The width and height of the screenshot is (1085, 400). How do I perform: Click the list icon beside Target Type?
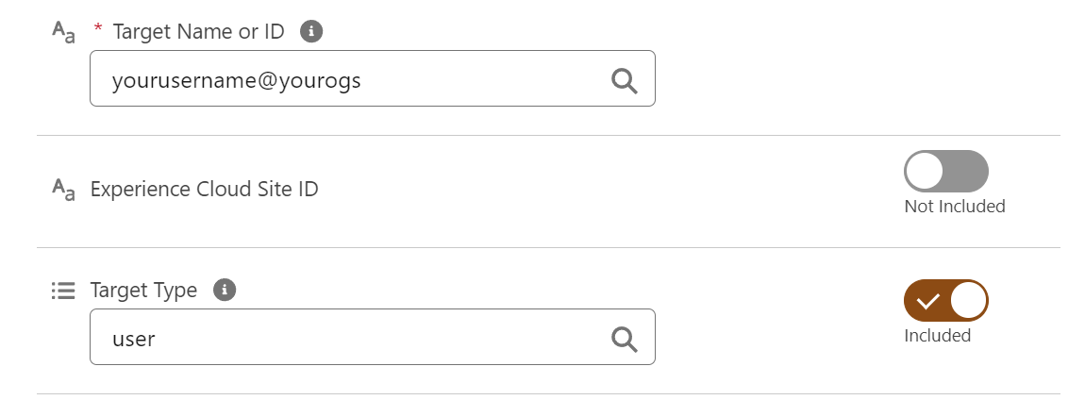(x=62, y=291)
